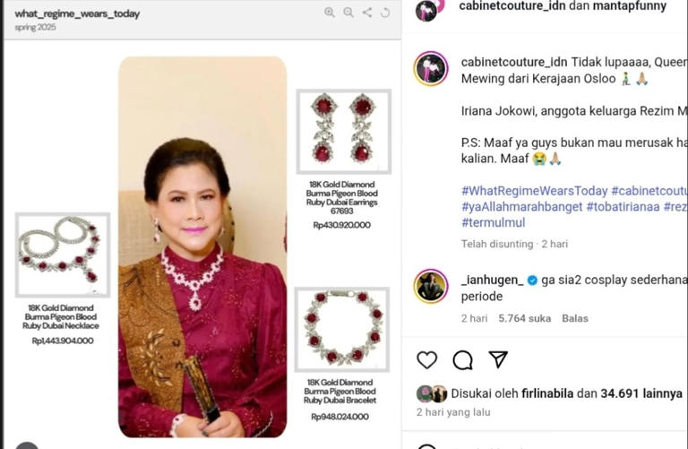Open comments with speech bubble icon
The width and height of the screenshot is (688, 449).
(x=462, y=360)
